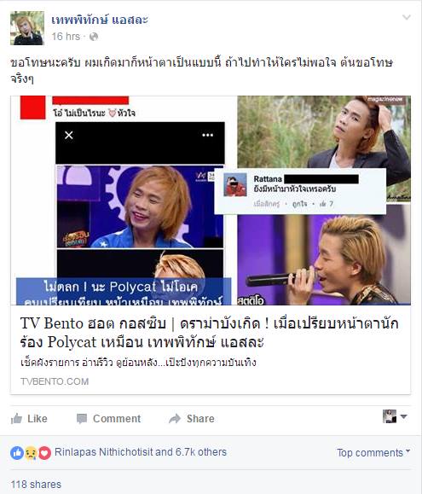
Task: Open the article preview image collage
Action: (x=211, y=201)
